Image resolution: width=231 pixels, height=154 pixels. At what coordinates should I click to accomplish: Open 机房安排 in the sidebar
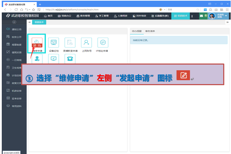(x=14, y=91)
